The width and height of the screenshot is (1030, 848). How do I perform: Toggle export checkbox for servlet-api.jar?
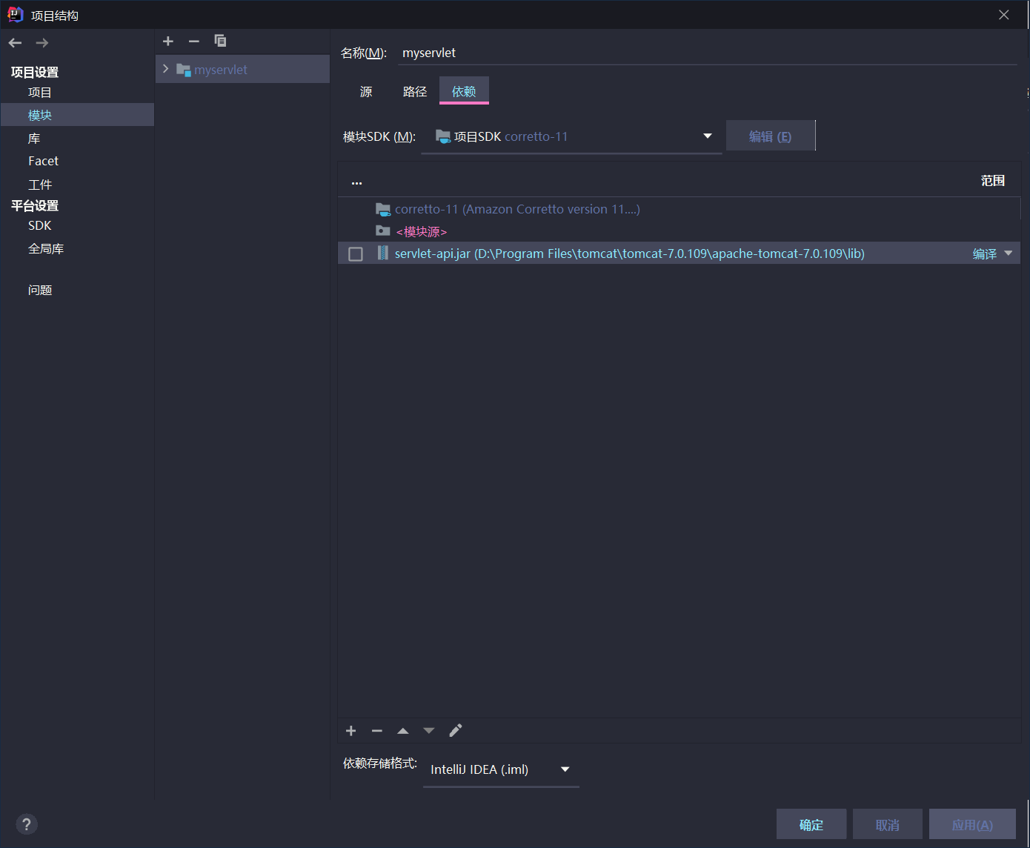click(x=356, y=254)
